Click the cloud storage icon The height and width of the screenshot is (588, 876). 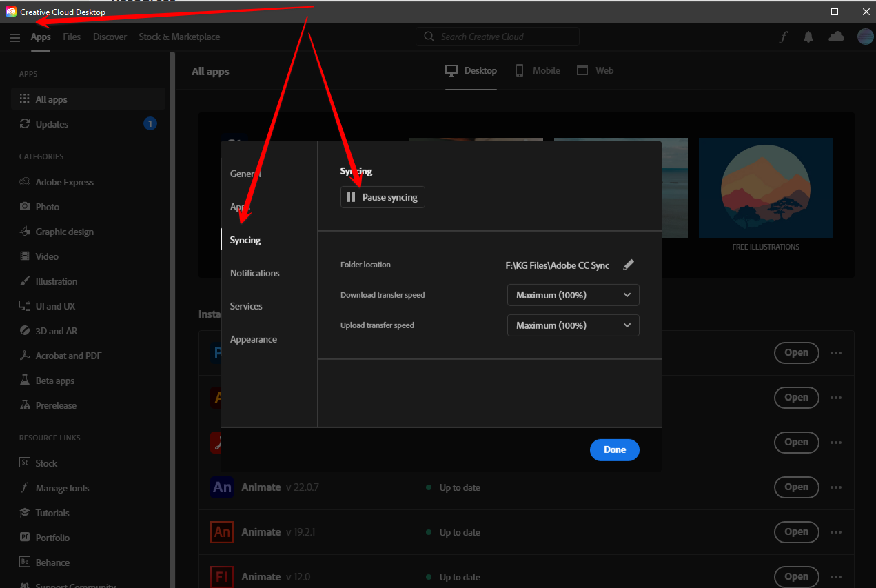(x=836, y=37)
